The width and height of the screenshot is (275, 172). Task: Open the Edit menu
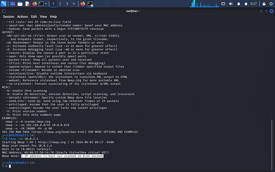34,16
